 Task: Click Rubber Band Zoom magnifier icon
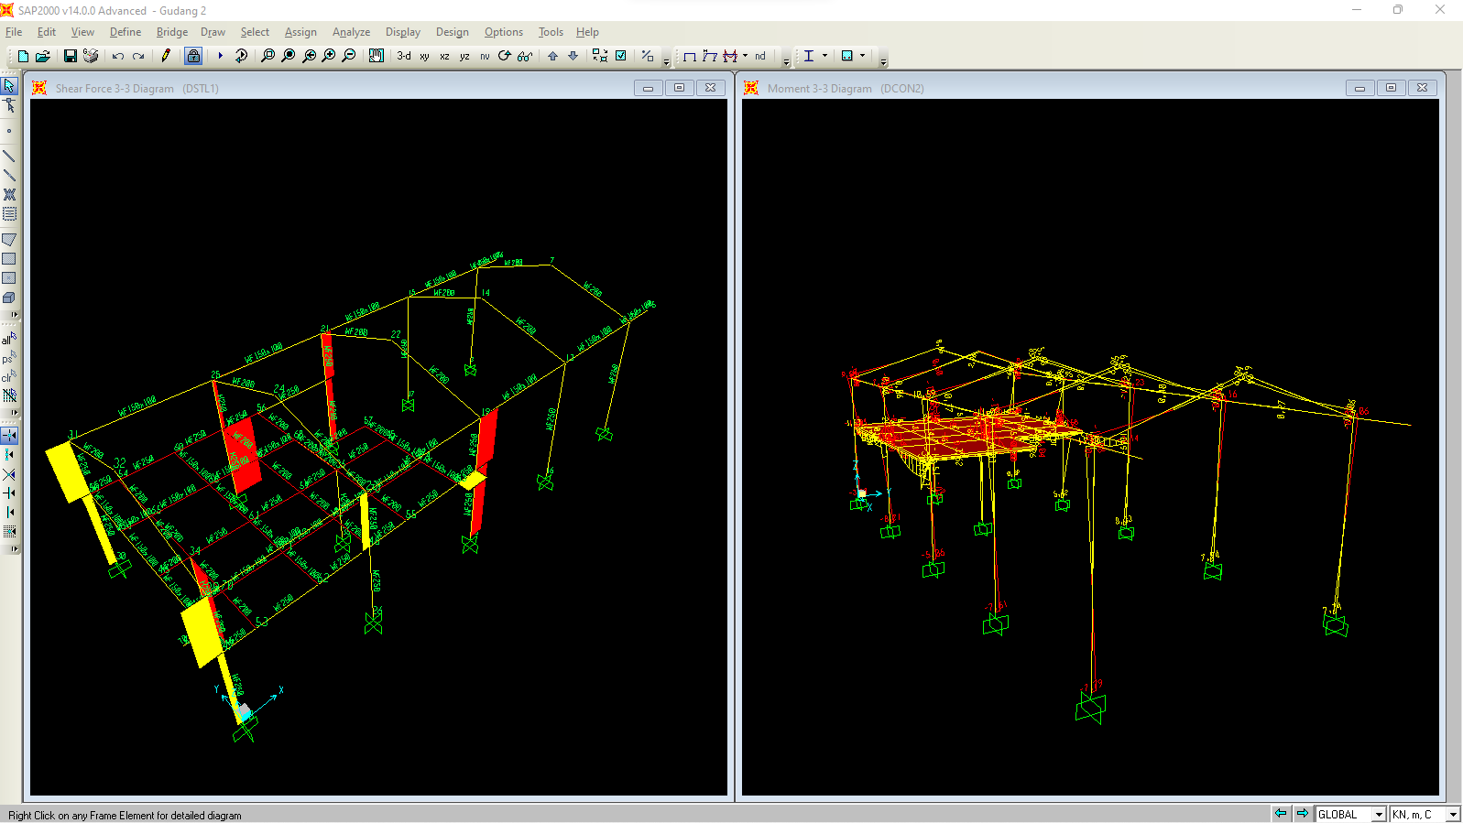tap(267, 56)
